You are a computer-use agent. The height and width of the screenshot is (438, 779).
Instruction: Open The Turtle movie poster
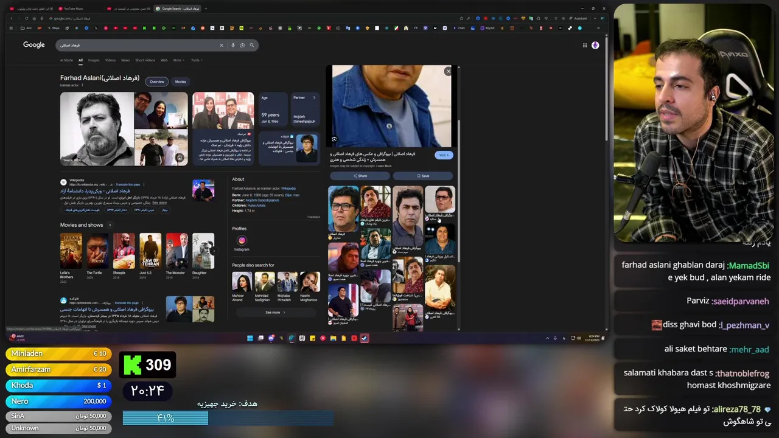pyautogui.click(x=97, y=251)
